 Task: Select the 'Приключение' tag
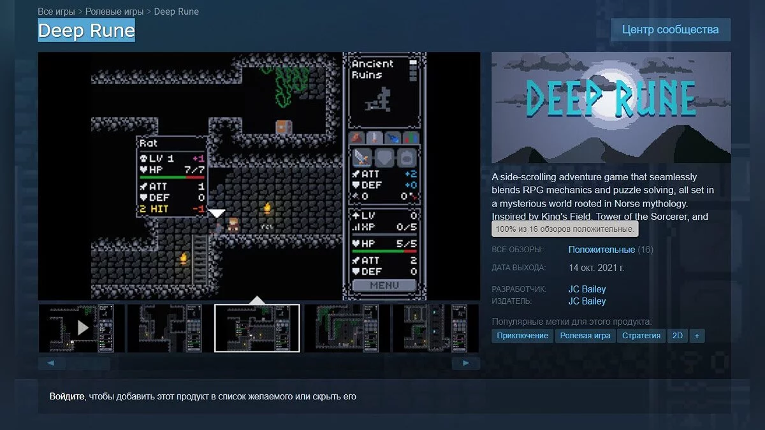coord(522,336)
